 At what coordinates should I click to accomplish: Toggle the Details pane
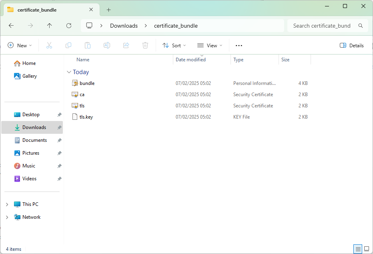(351, 46)
